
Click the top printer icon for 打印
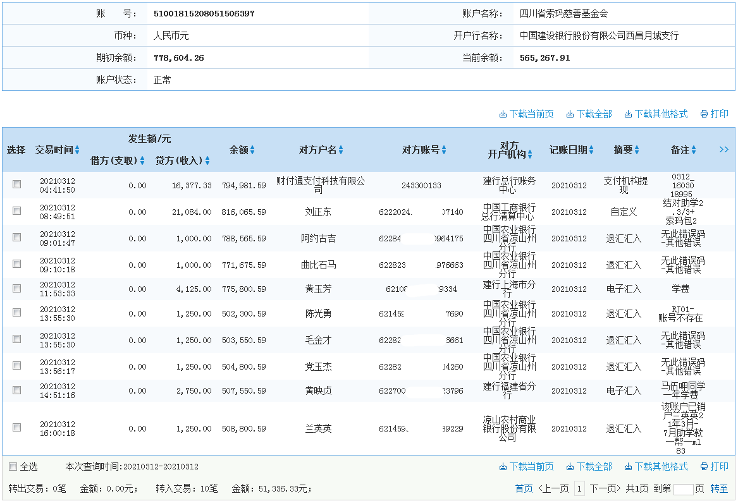(704, 114)
